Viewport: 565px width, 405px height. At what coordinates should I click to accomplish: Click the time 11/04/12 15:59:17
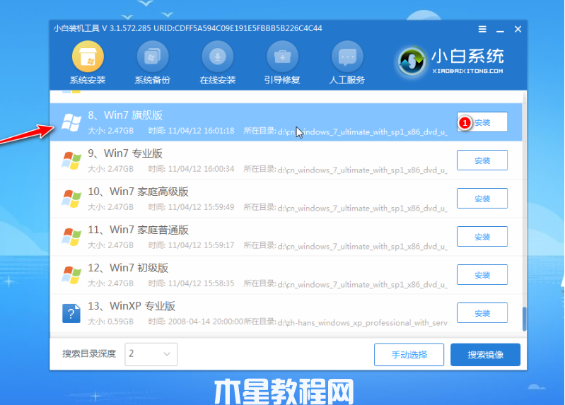click(x=201, y=245)
